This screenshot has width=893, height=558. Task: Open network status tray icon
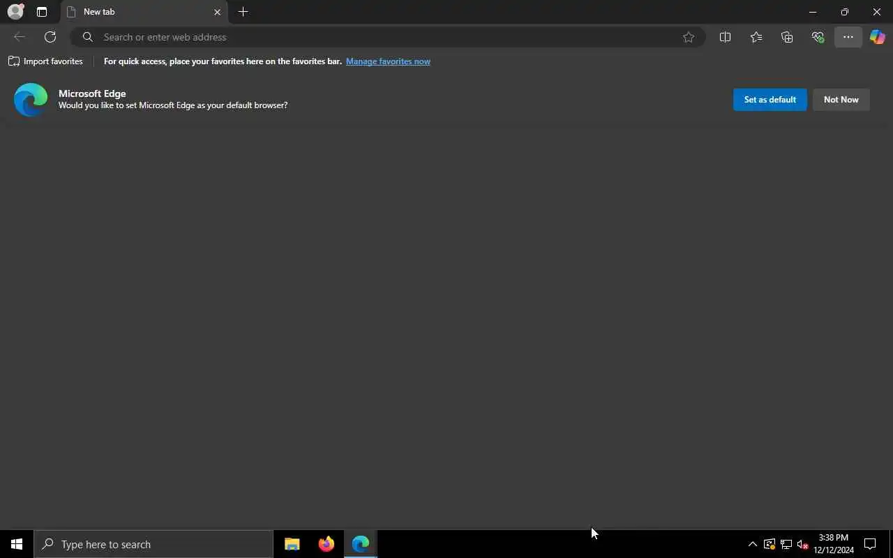[786, 544]
